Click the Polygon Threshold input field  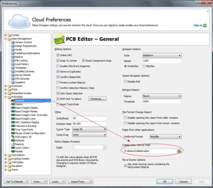coord(162,101)
